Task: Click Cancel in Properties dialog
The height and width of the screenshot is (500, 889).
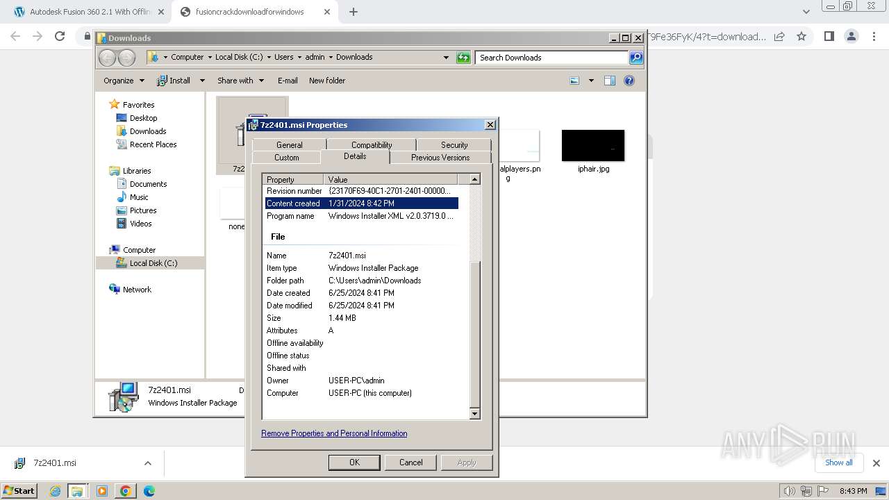Action: [410, 462]
